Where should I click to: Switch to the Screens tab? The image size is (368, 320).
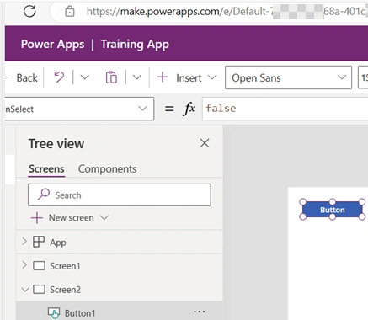[x=46, y=169]
